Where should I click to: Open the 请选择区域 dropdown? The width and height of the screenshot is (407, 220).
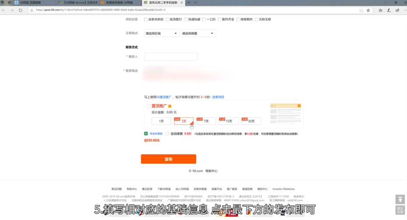pyautogui.click(x=161, y=33)
